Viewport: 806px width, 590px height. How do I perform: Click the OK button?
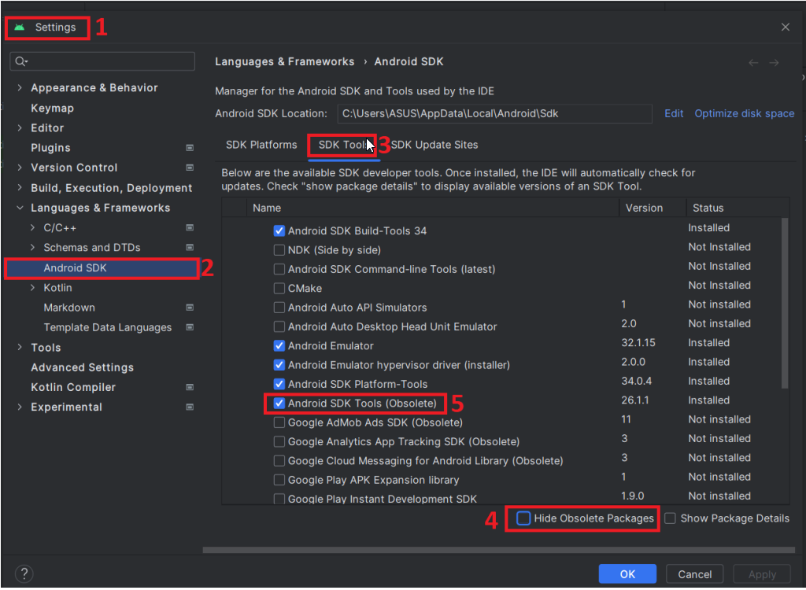tap(627, 574)
